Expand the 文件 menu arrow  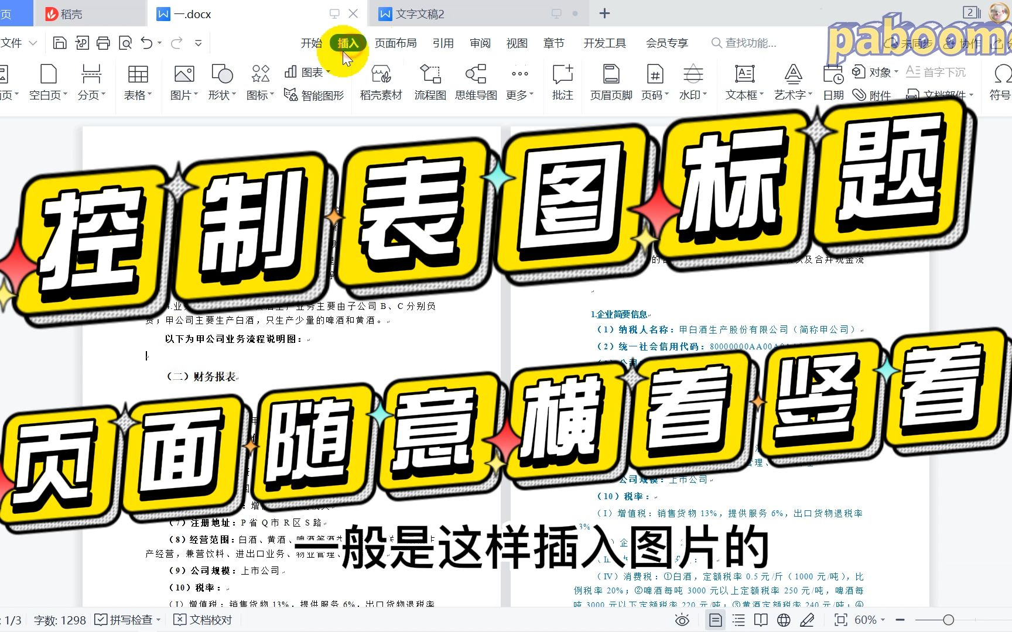point(33,43)
